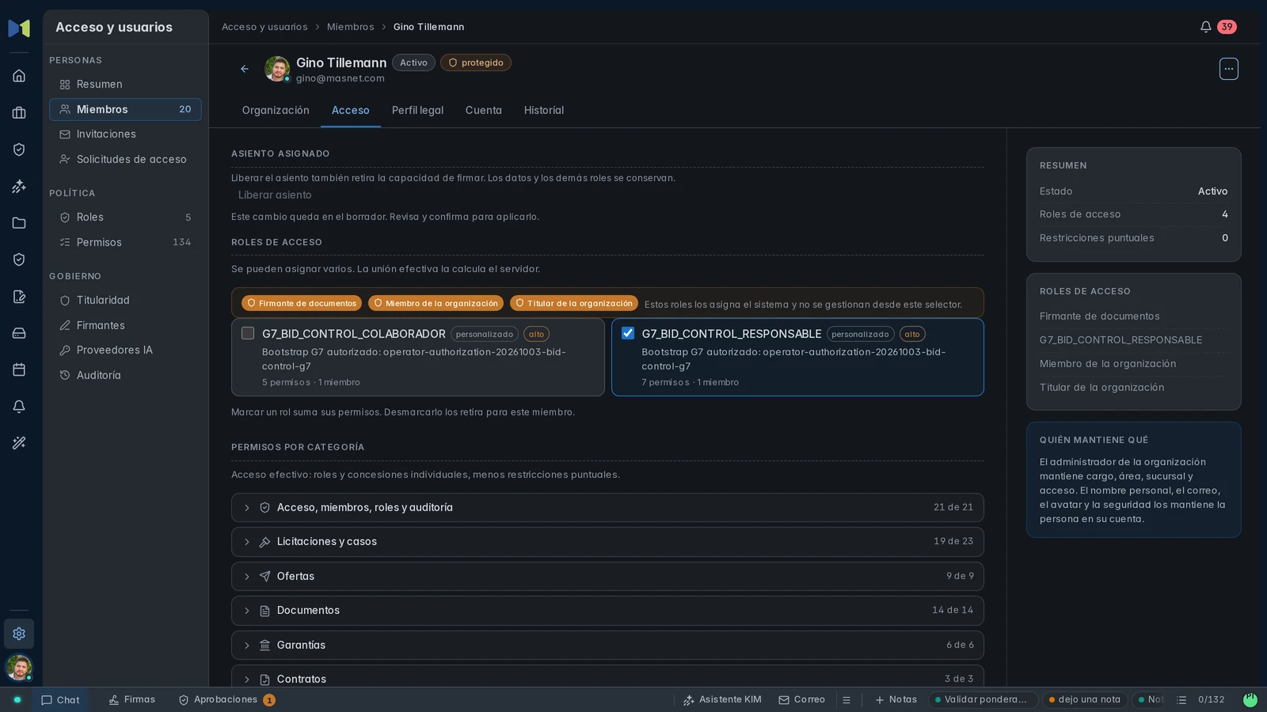Check the G7_BID_CONTROL_COLABORADOR role checkbox

(x=248, y=333)
